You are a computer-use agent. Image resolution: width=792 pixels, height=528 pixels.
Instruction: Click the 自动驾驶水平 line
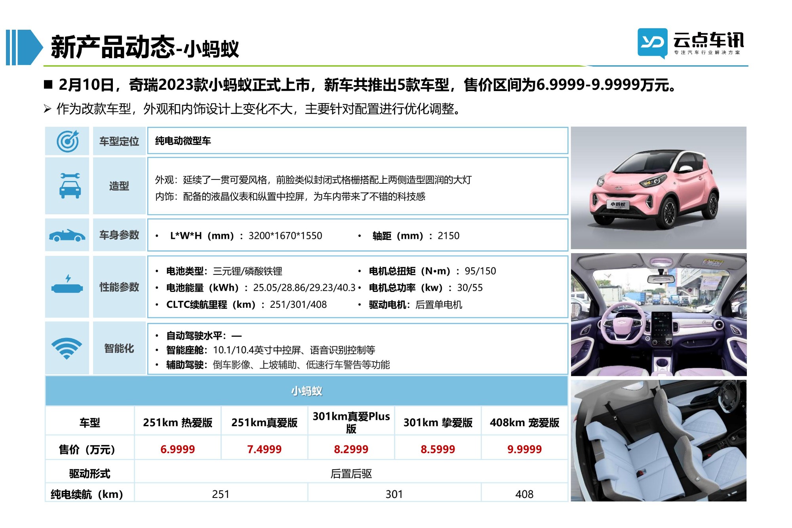click(204, 336)
